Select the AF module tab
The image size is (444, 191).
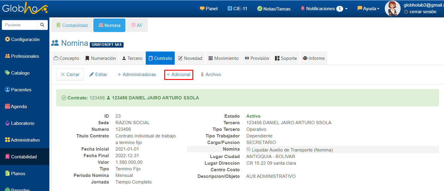click(x=137, y=25)
